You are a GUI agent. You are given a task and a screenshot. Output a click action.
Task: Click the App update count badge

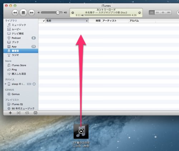tap(34, 47)
